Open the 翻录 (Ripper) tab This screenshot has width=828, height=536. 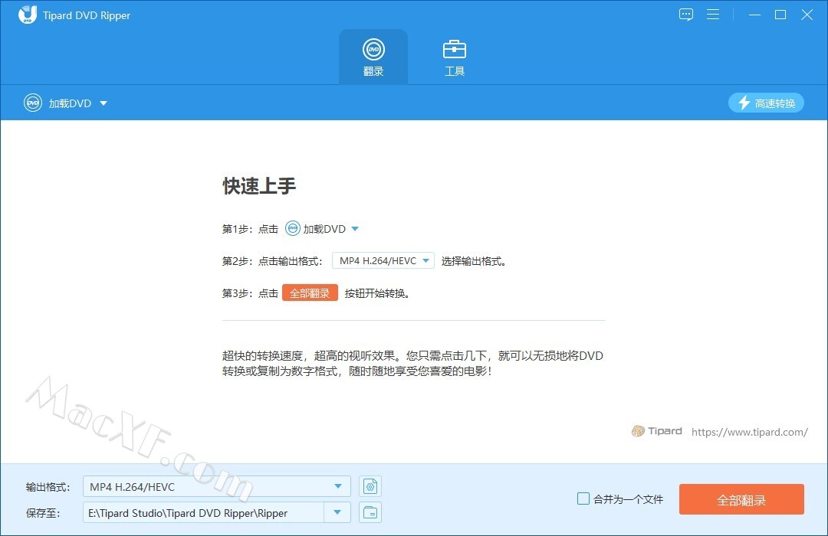(373, 57)
